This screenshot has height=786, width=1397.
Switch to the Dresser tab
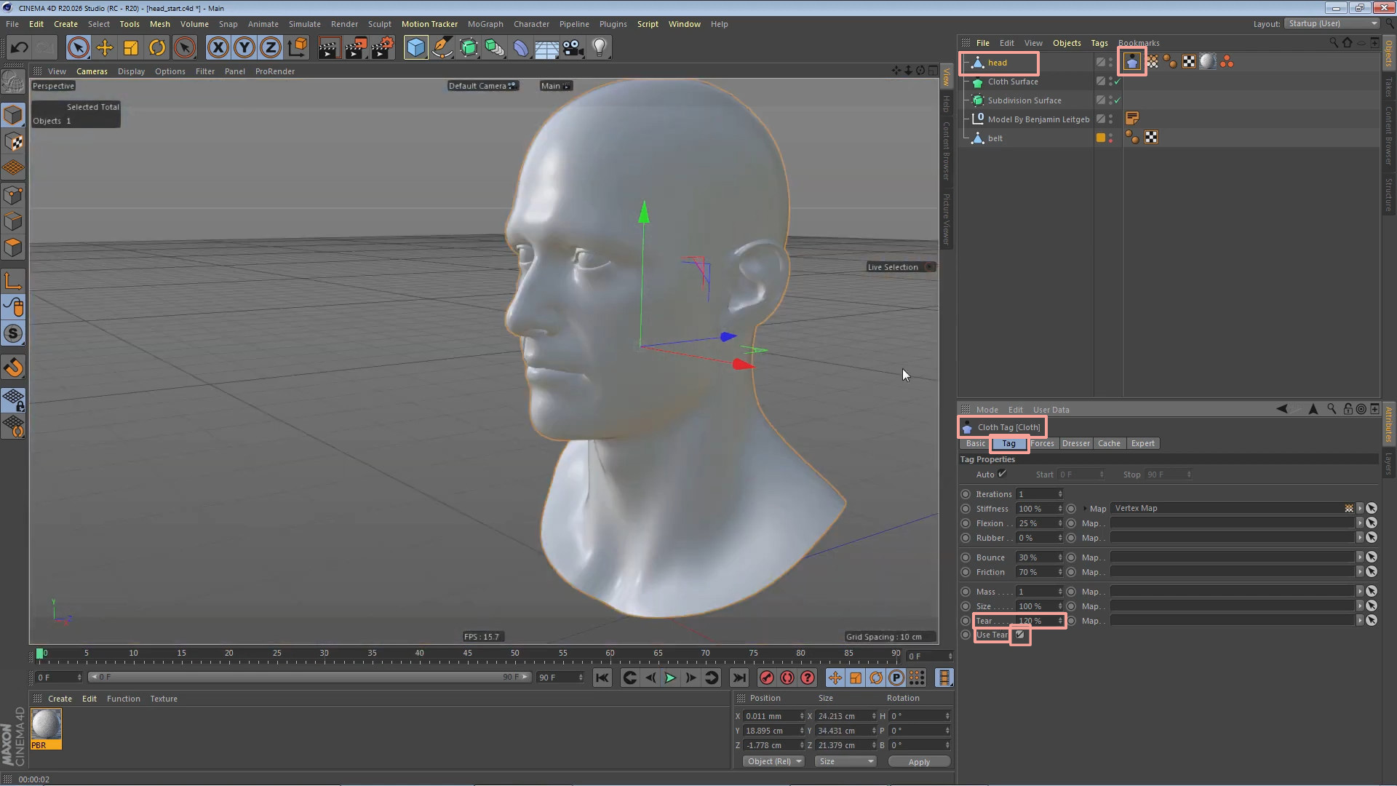click(1075, 443)
